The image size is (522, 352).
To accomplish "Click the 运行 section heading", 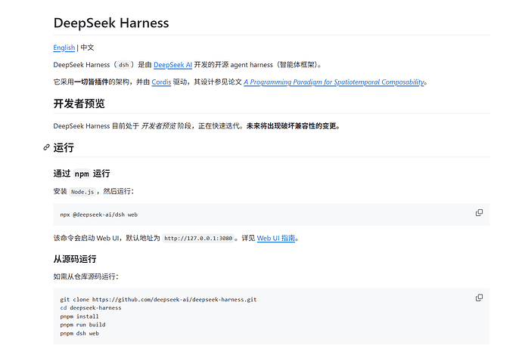I will point(64,147).
